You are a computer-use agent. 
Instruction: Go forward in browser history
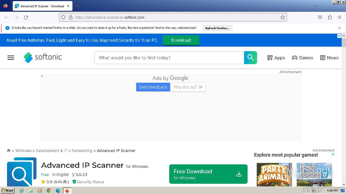16,17
